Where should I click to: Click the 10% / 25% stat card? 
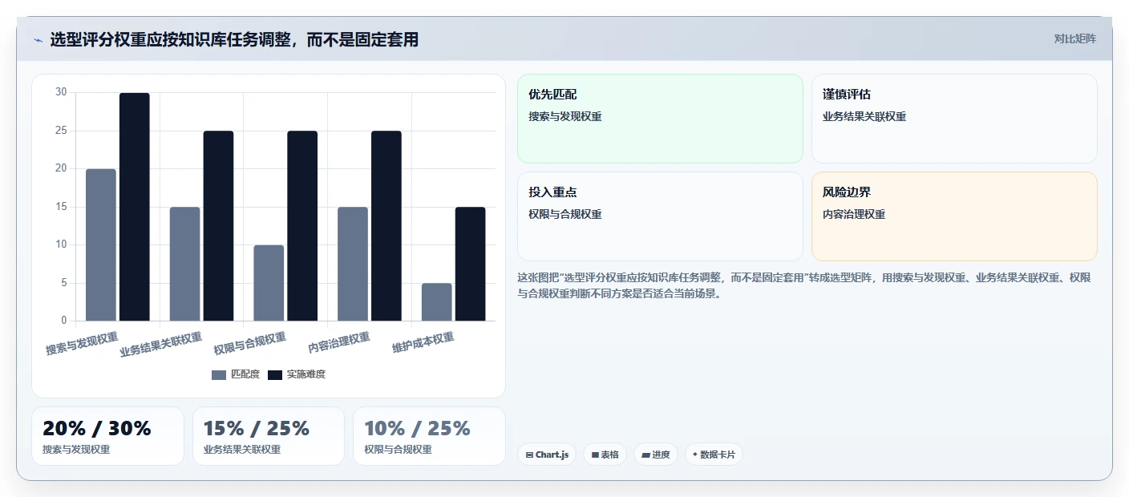pos(429,436)
